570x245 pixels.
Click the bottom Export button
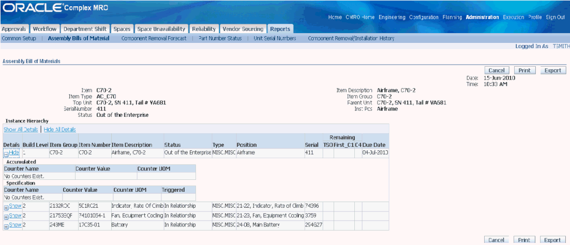point(553,240)
